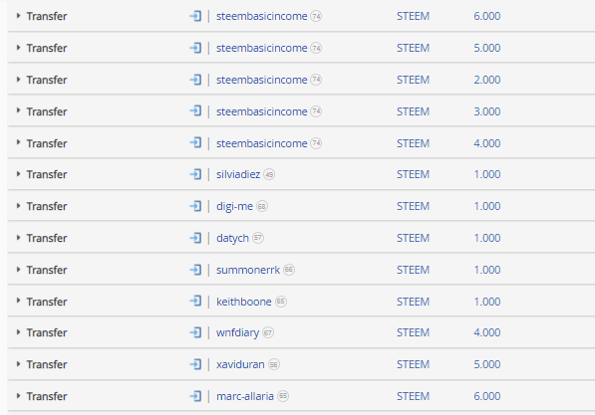The image size is (595, 415).
Task: Expand the silviadiez transfer row arrow
Action: [x=18, y=174]
